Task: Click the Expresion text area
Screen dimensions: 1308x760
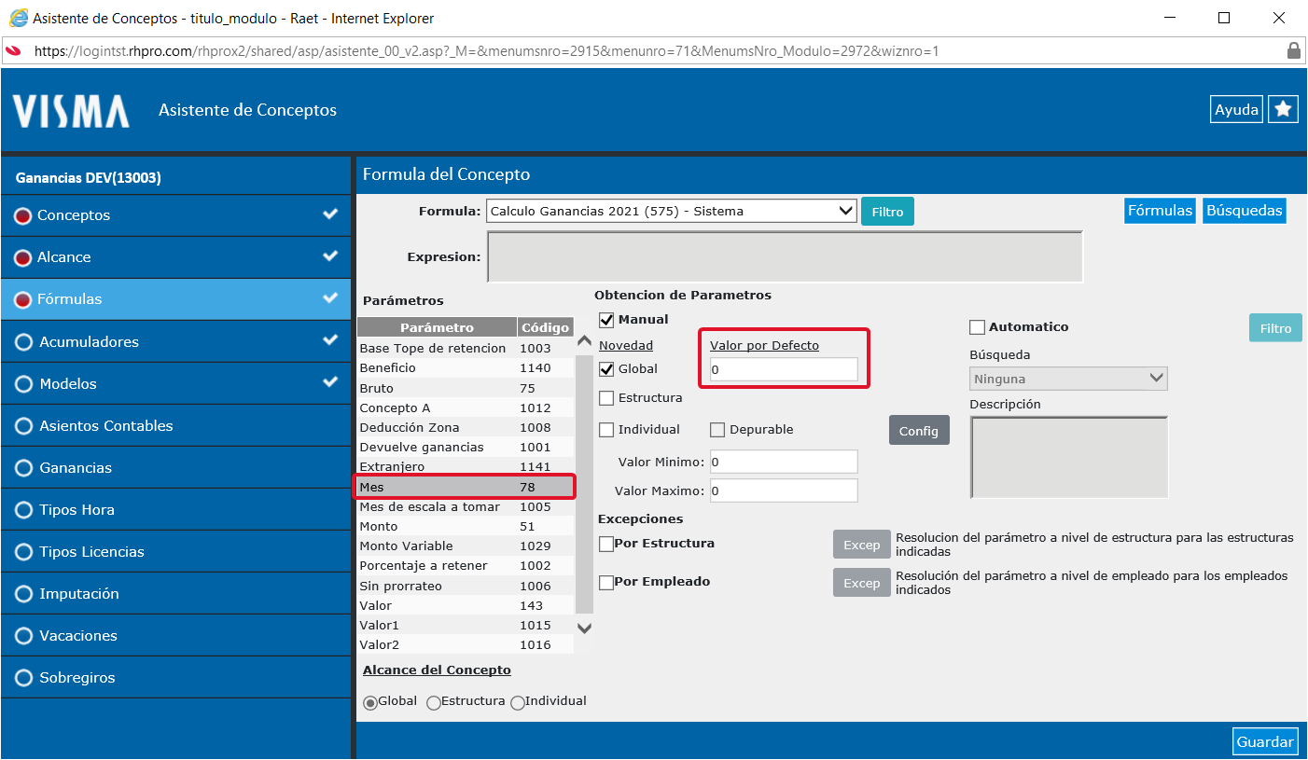Action: coord(785,256)
